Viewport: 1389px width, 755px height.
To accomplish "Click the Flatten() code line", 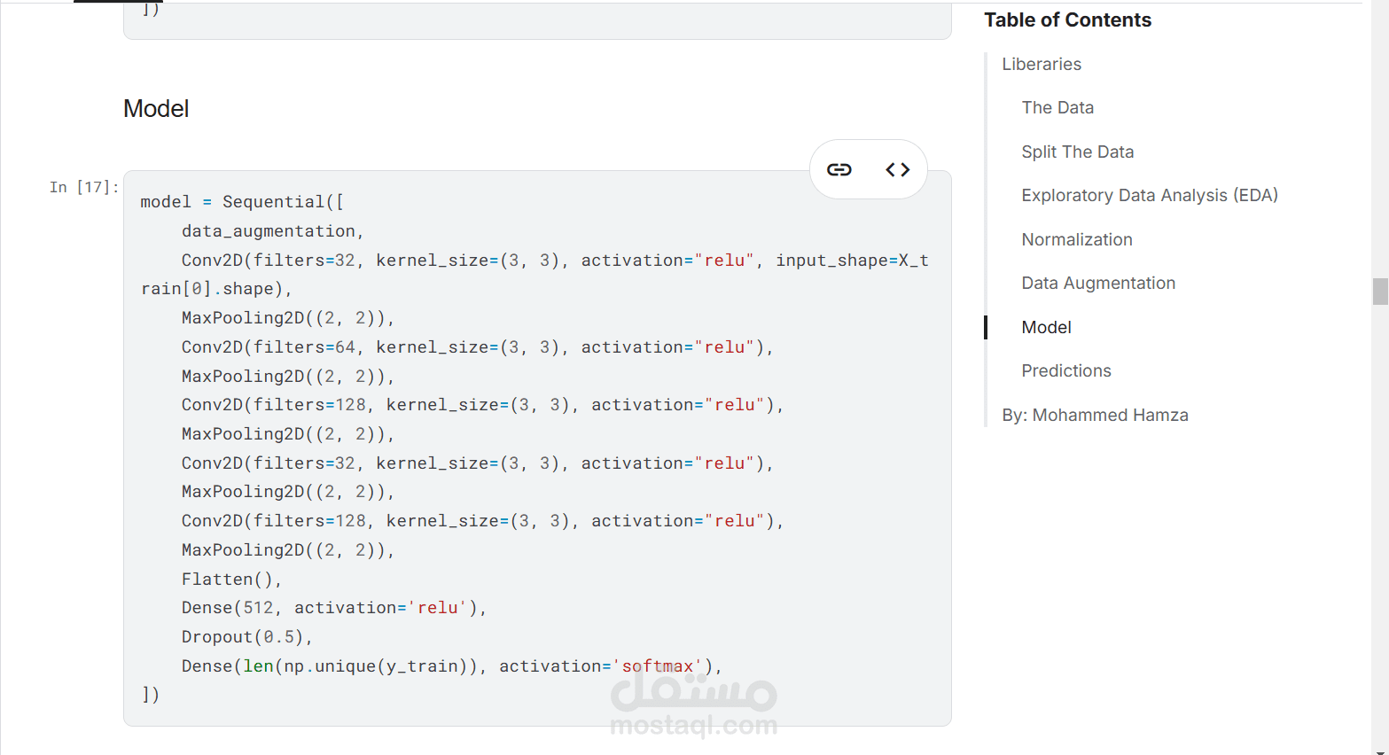I will 230,580.
